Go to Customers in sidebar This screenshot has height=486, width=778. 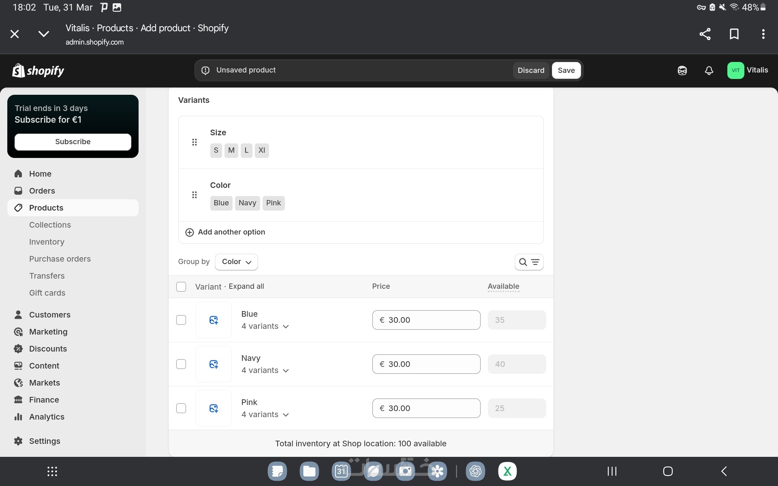click(49, 315)
